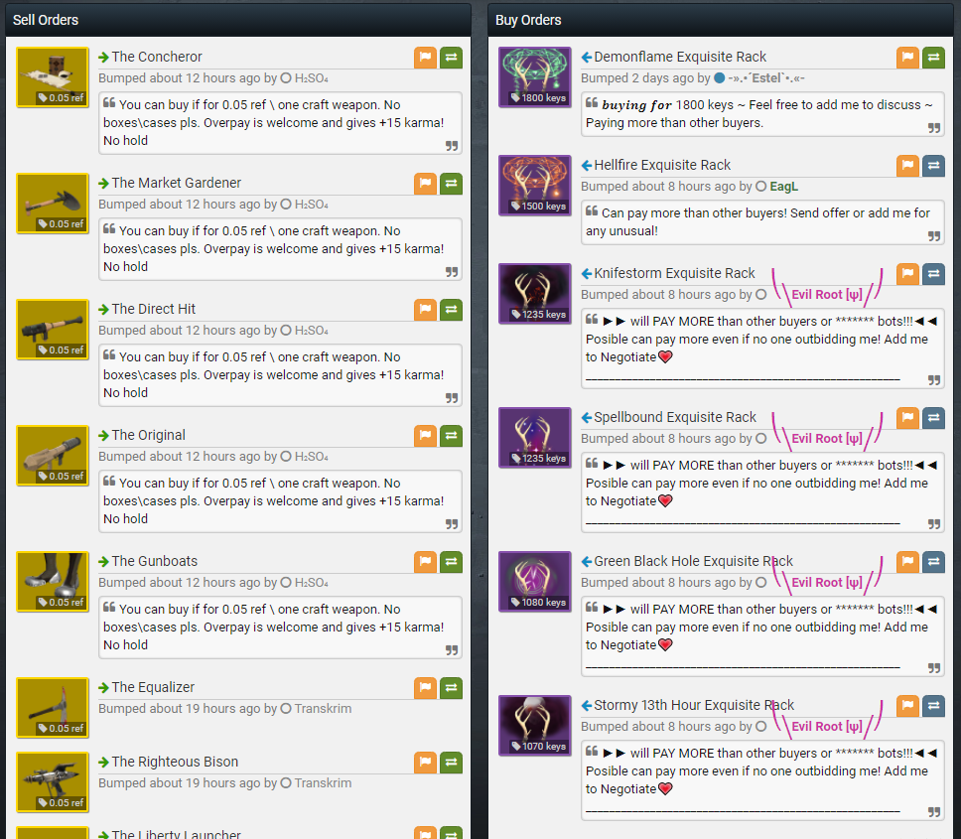Open The Righteous Bison item thumbnail
Screen dimensions: 961x839
pyautogui.click(x=53, y=782)
